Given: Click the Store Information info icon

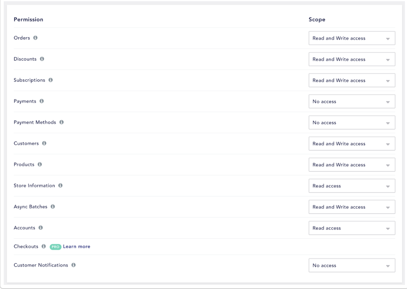Looking at the screenshot, I should click(x=60, y=186).
